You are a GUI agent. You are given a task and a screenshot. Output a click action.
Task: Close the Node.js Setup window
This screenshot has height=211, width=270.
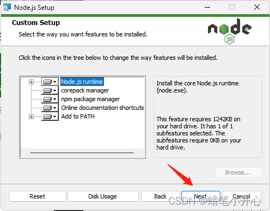pos(257,8)
